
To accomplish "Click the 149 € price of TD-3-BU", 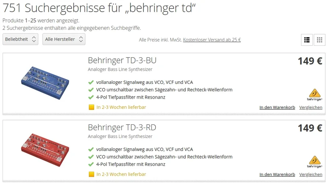I will coord(310,61).
